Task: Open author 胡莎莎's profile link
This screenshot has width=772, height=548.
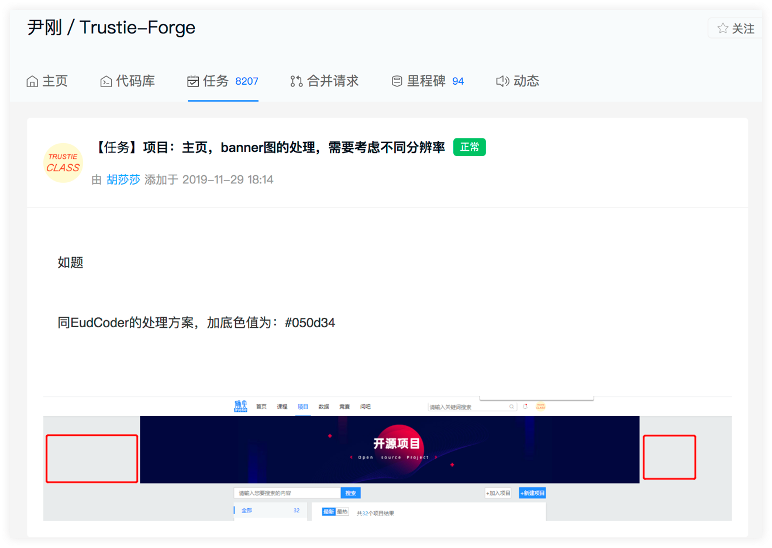Action: pos(123,179)
